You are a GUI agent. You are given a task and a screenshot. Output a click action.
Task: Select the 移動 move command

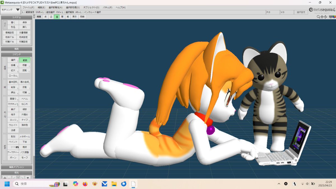pyautogui.click(x=25, y=65)
